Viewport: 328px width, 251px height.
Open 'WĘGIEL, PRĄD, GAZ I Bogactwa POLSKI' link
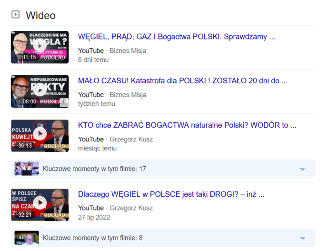(x=177, y=37)
